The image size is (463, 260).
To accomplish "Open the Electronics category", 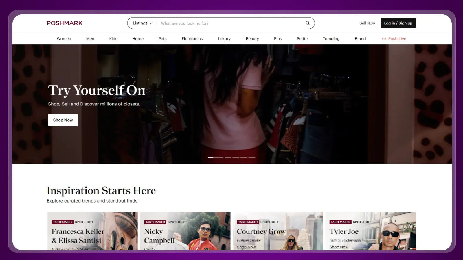I will pos(192,39).
